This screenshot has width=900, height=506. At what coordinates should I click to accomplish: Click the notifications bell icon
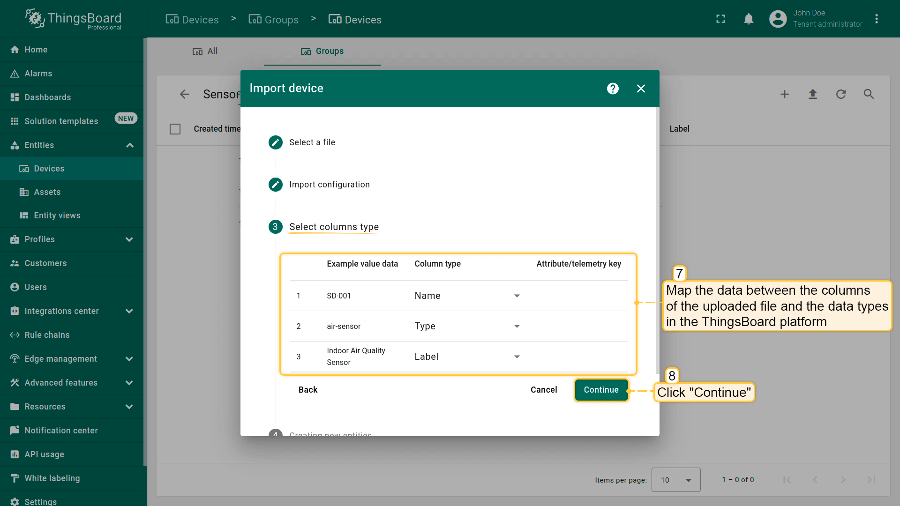click(749, 19)
